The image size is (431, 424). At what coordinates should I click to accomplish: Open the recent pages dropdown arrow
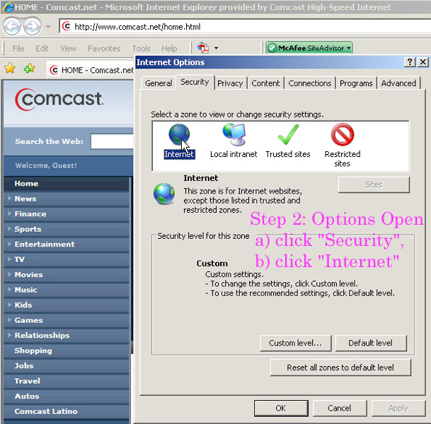[x=48, y=27]
